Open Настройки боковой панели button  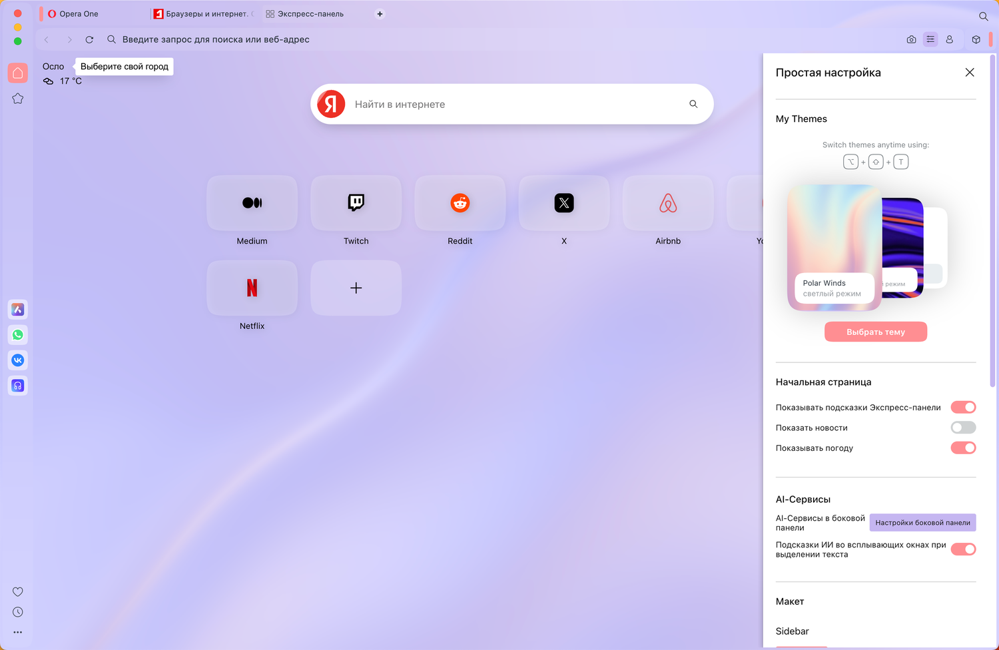coord(922,523)
